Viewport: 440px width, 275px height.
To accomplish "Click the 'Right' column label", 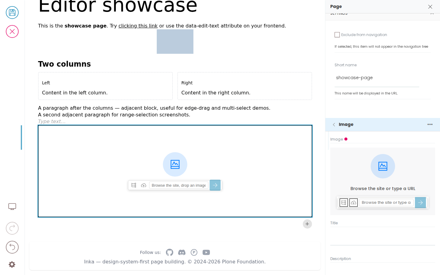I will click(187, 83).
